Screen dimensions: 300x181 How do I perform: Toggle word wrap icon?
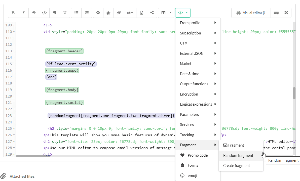tap(276, 13)
